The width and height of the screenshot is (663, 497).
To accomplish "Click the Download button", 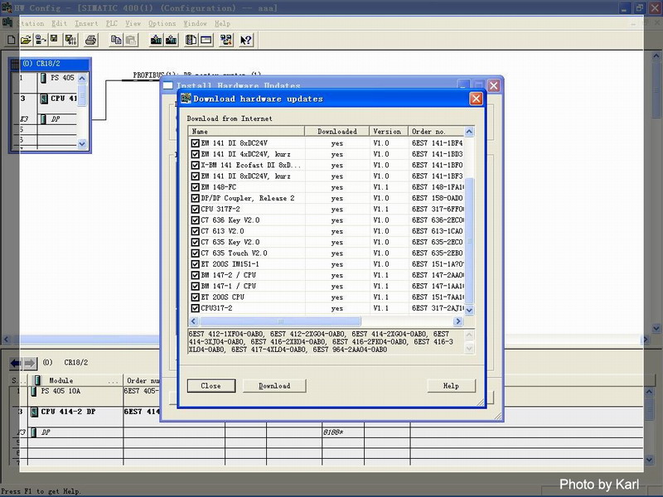I will point(274,386).
